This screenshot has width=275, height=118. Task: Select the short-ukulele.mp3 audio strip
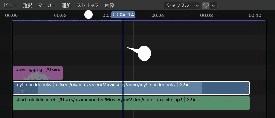(131, 103)
